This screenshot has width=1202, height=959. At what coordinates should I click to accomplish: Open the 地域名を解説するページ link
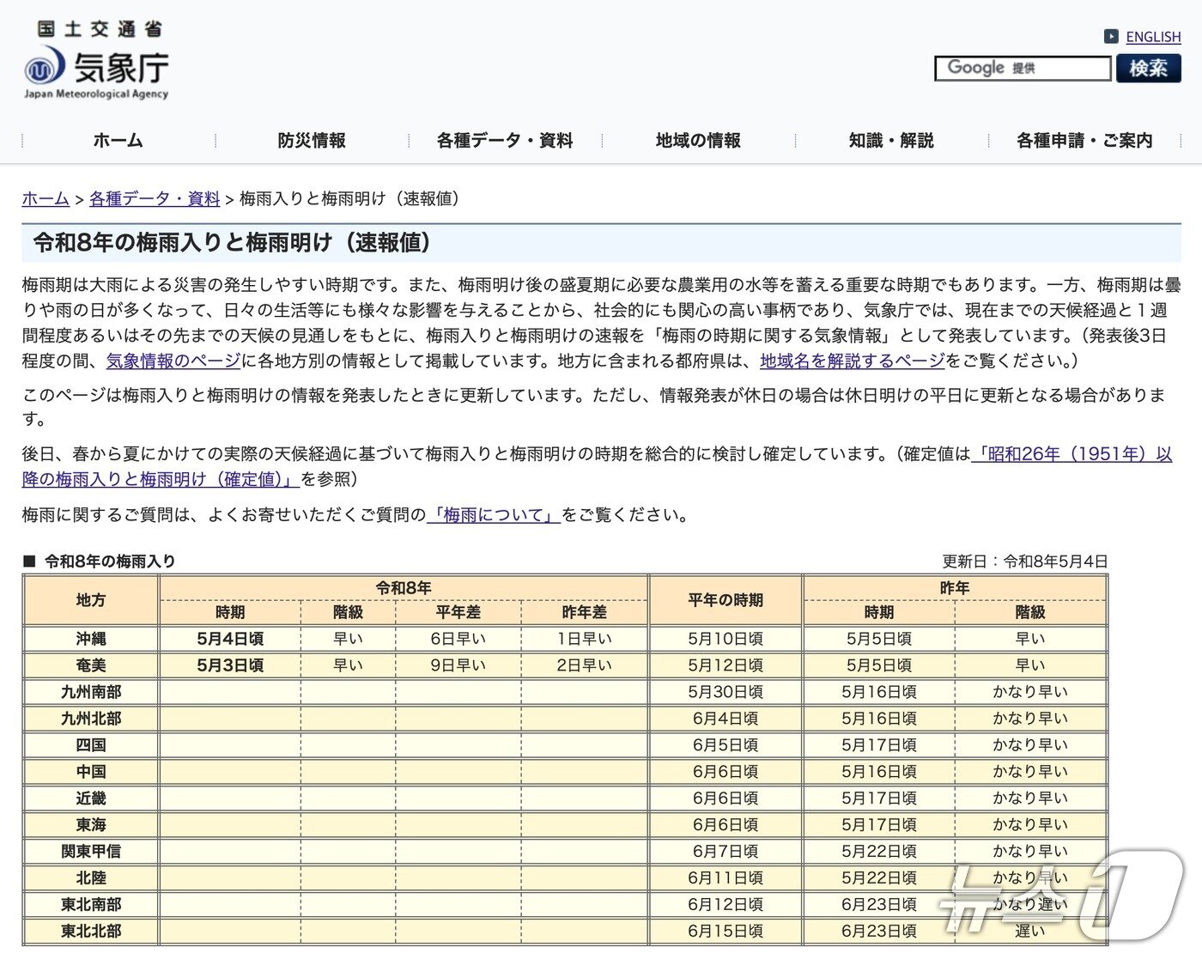(x=853, y=361)
